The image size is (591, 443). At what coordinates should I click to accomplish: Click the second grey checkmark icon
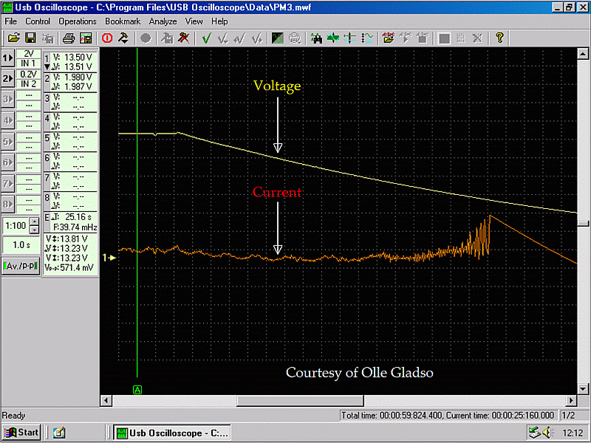[x=223, y=38]
